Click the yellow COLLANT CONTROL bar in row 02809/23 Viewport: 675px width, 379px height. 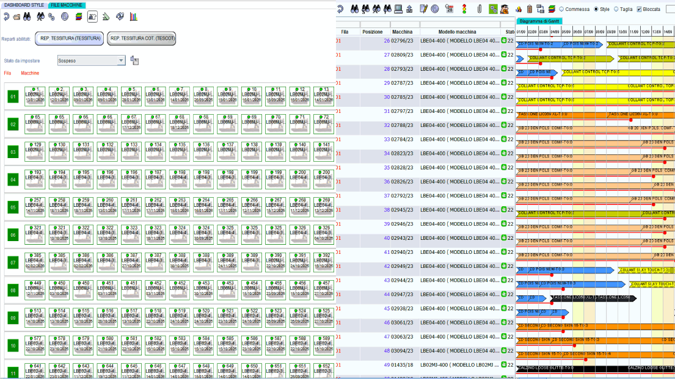571,58
